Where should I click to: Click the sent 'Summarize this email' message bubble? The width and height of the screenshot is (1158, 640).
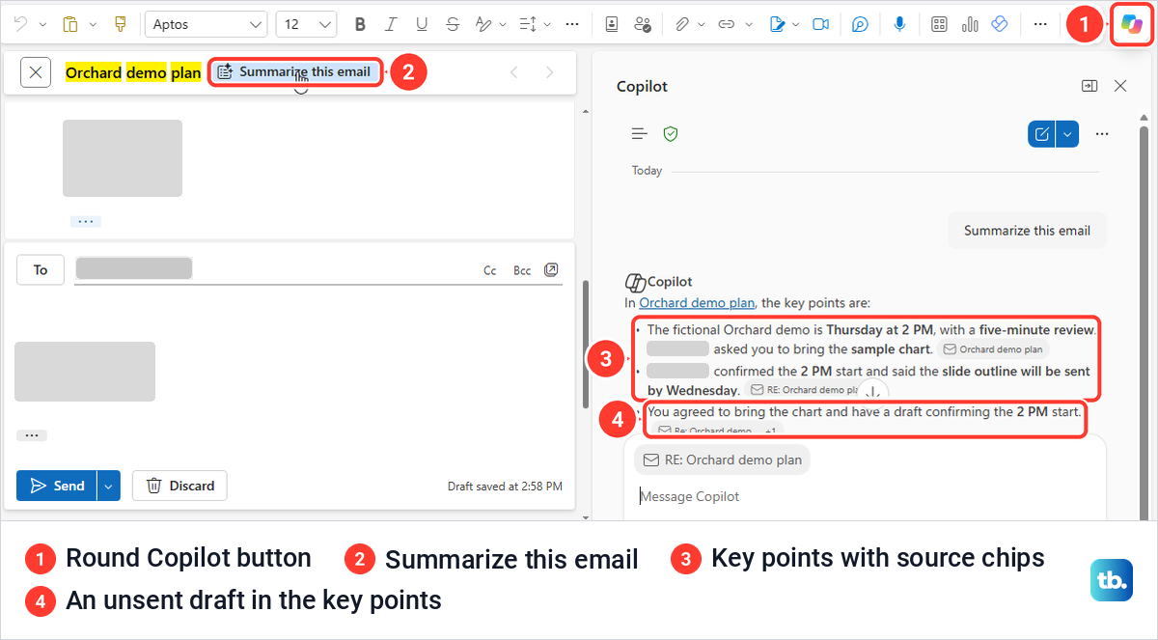click(1027, 231)
